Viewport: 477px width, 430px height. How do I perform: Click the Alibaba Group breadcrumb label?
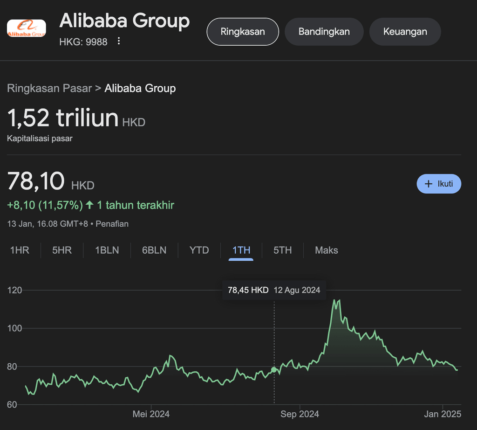[140, 88]
